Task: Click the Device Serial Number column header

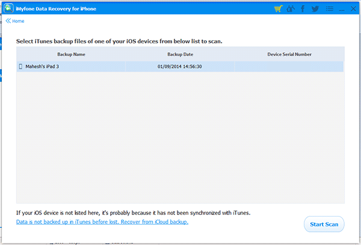Action: 289,54
